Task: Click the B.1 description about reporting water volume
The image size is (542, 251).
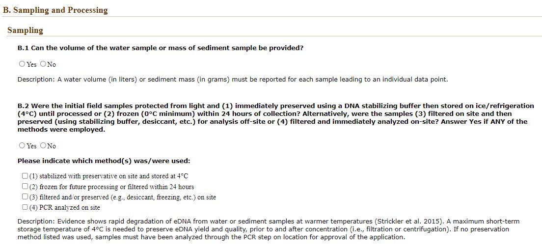Action: [232, 80]
